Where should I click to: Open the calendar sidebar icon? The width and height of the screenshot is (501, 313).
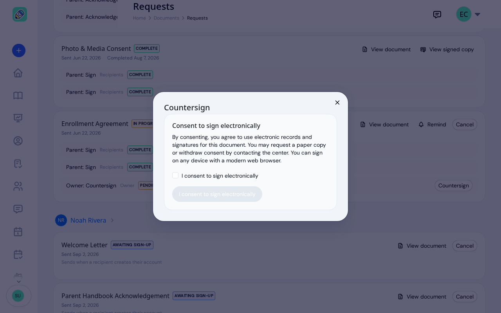coord(18,232)
